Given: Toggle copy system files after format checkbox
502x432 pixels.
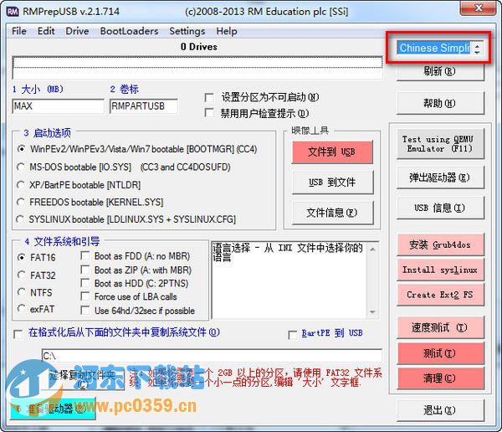Looking at the screenshot, I should pyautogui.click(x=18, y=335).
